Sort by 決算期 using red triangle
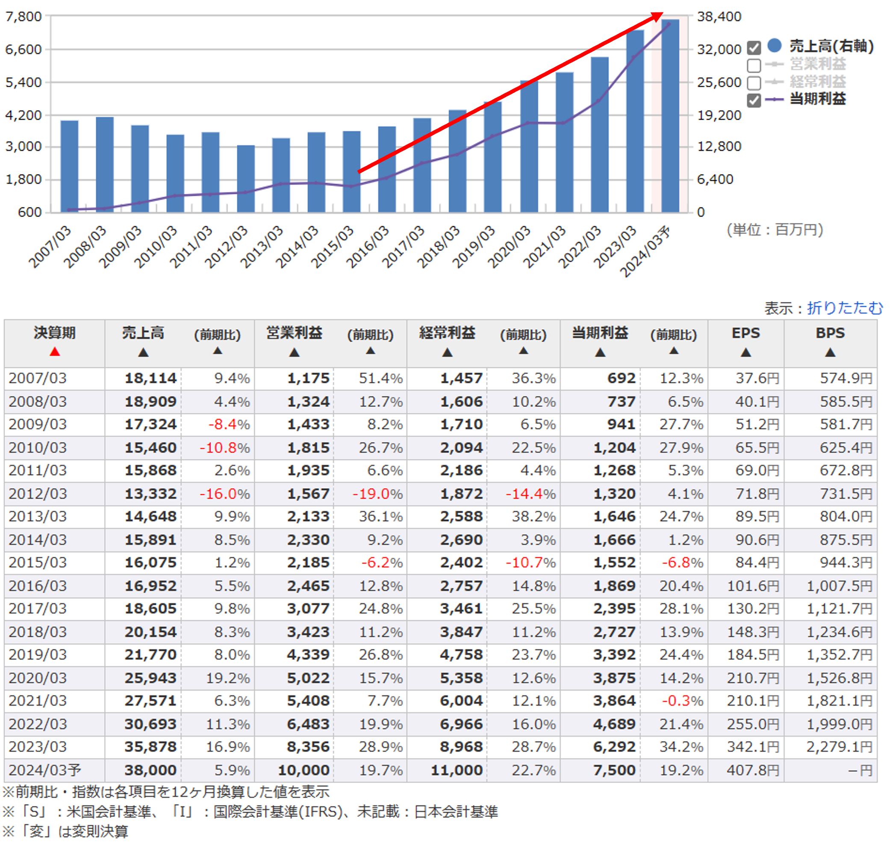Viewport: 890px width, 842px height. (x=55, y=352)
